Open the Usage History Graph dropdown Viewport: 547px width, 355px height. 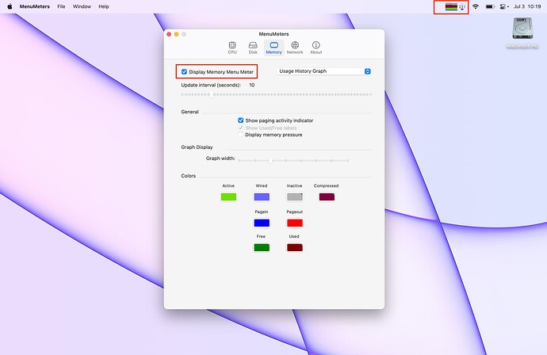point(323,71)
